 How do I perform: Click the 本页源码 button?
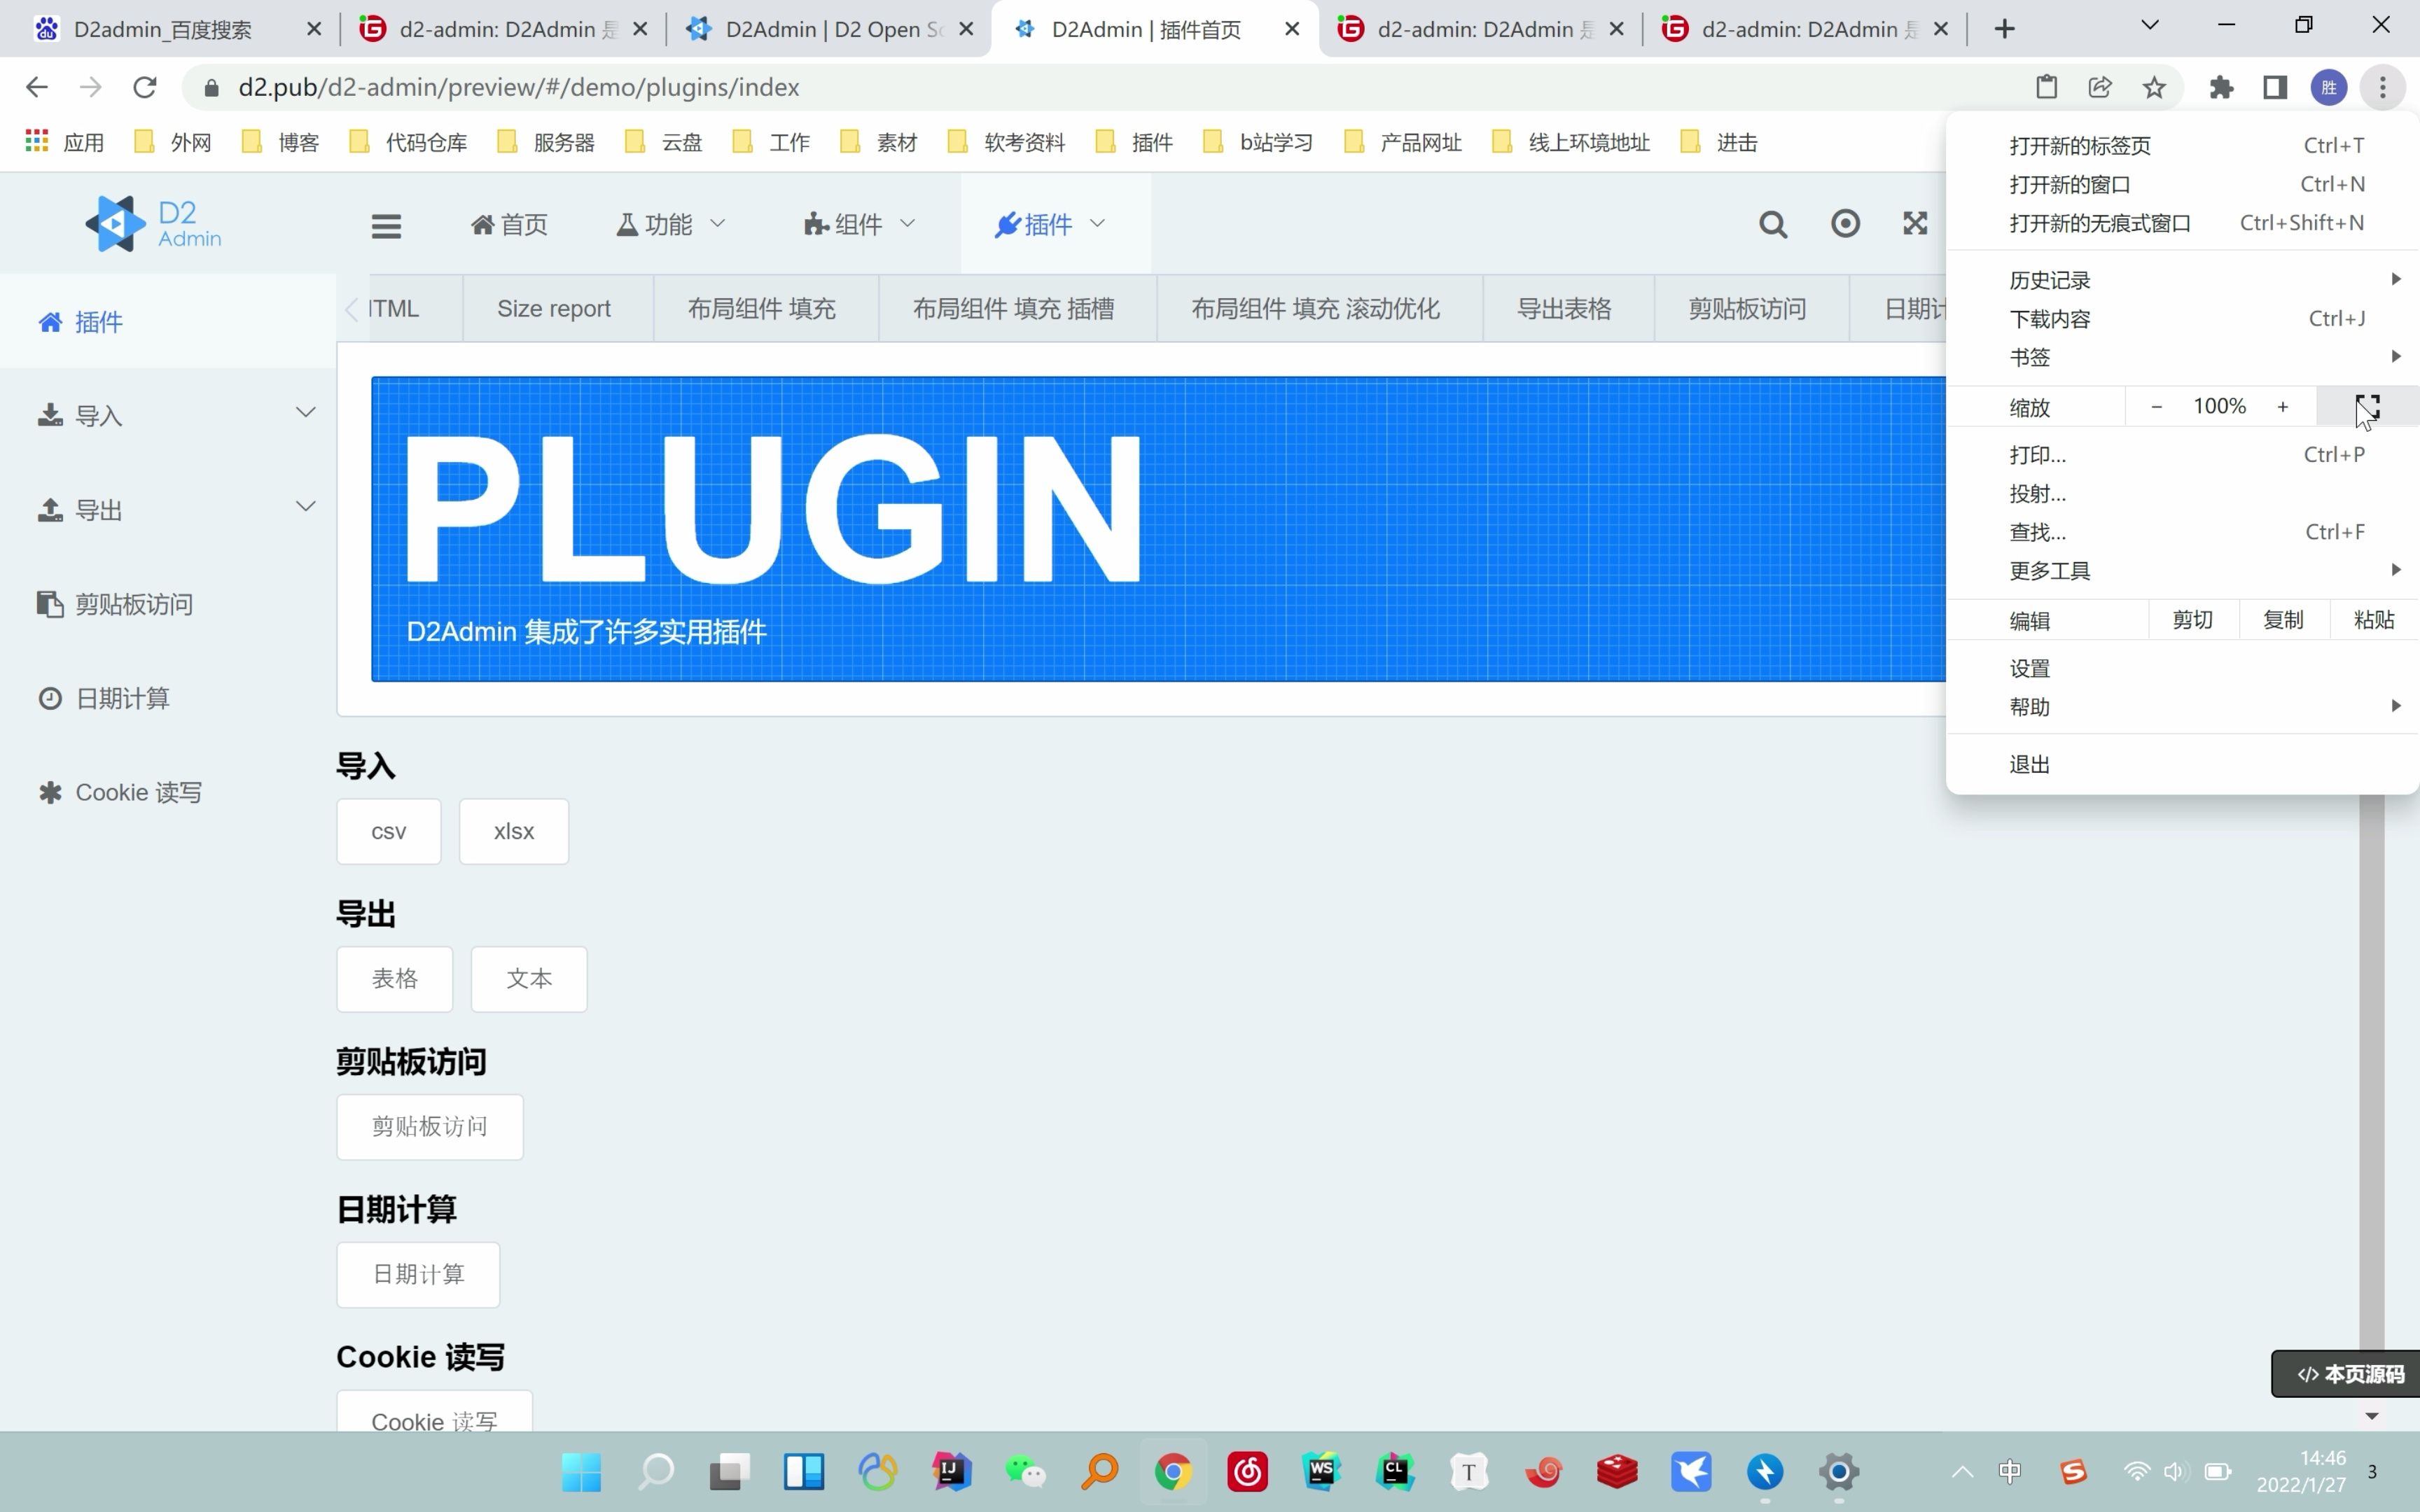[2346, 1374]
